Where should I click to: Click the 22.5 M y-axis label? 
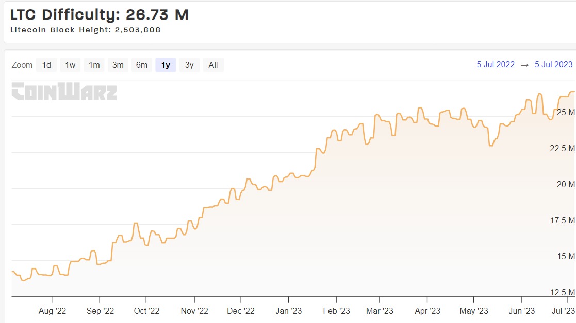563,148
